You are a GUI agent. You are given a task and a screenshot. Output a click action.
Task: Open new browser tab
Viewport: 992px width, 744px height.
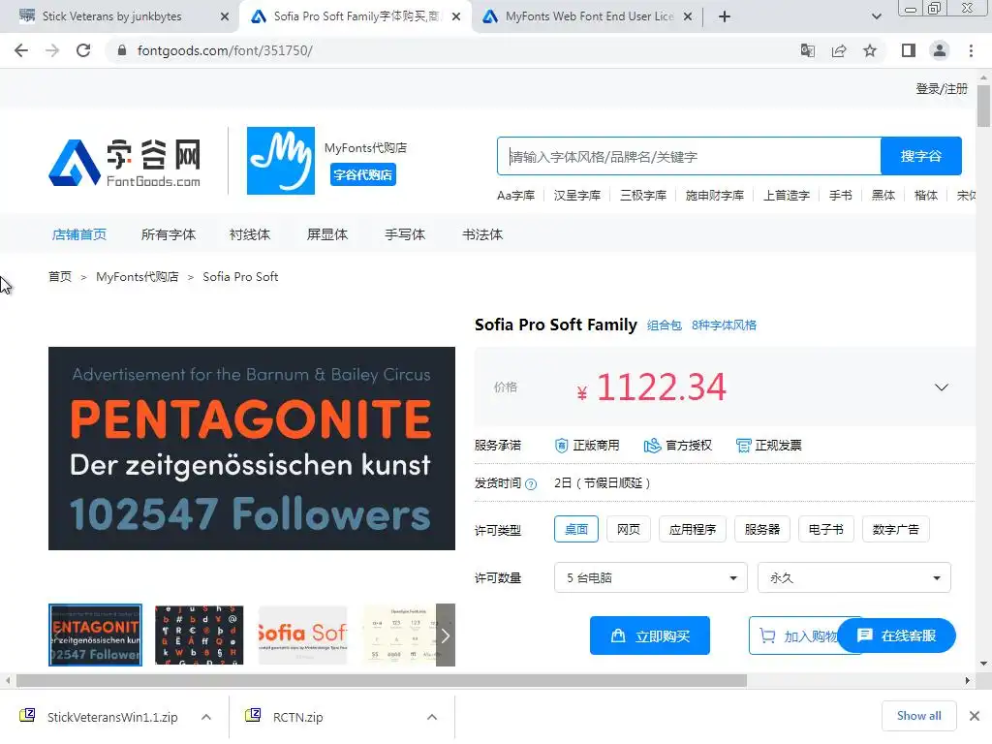tap(725, 16)
